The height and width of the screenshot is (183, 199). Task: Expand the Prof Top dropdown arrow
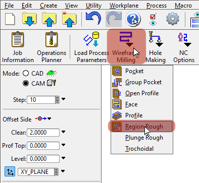click(x=63, y=145)
